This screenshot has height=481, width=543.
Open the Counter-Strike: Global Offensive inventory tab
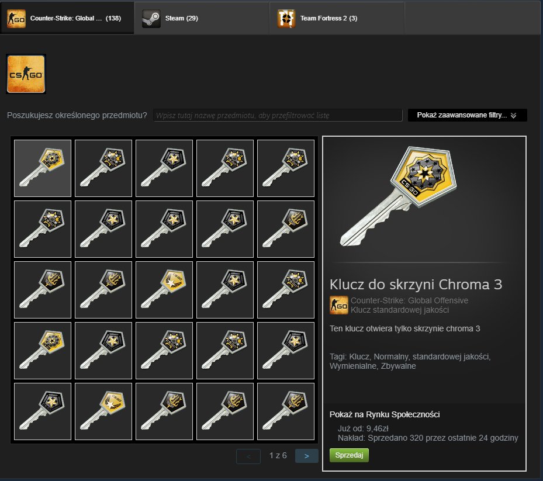tap(67, 18)
